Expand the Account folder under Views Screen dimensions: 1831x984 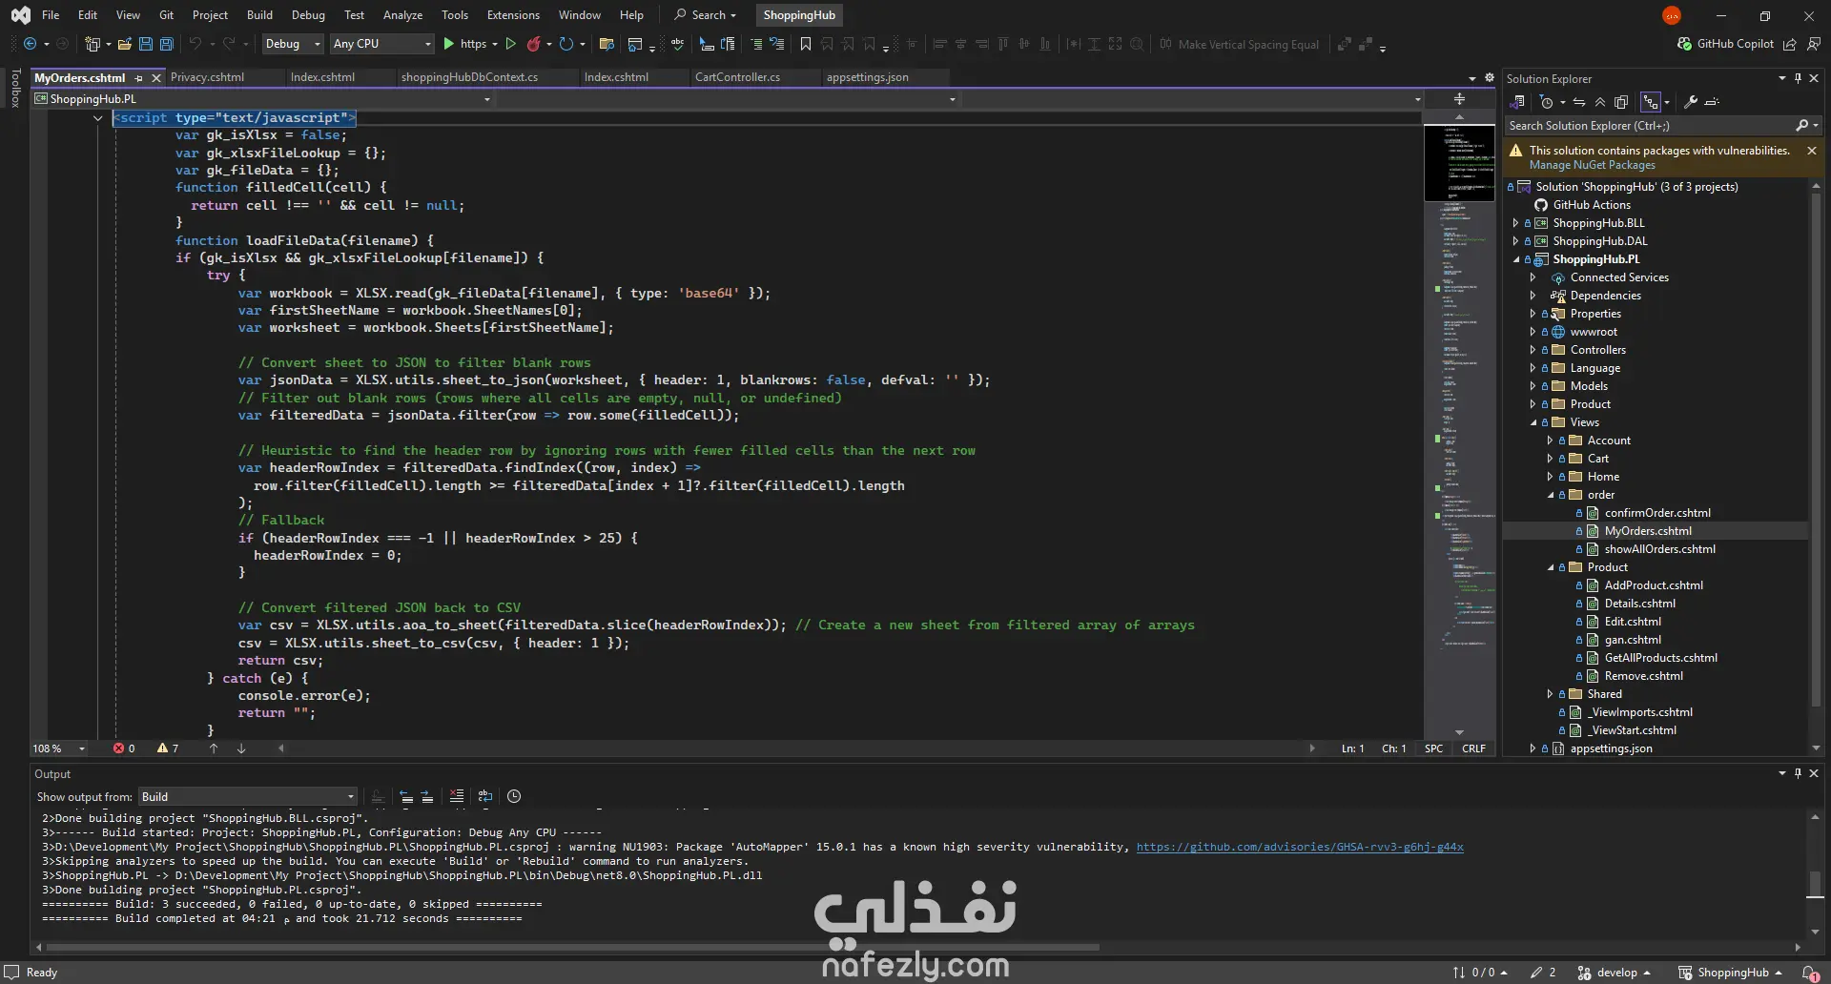1550,441
